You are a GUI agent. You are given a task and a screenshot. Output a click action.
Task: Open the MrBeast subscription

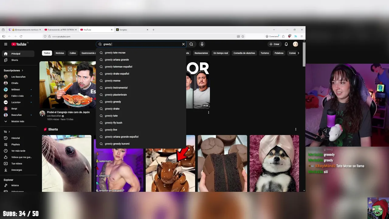(x=18, y=89)
